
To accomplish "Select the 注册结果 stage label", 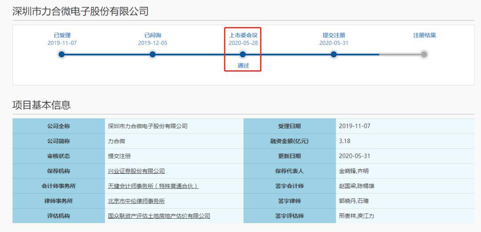I will pyautogui.click(x=424, y=35).
